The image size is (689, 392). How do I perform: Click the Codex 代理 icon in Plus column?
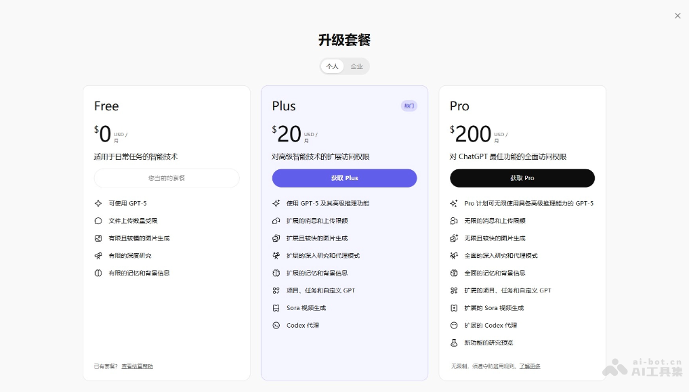tap(276, 325)
